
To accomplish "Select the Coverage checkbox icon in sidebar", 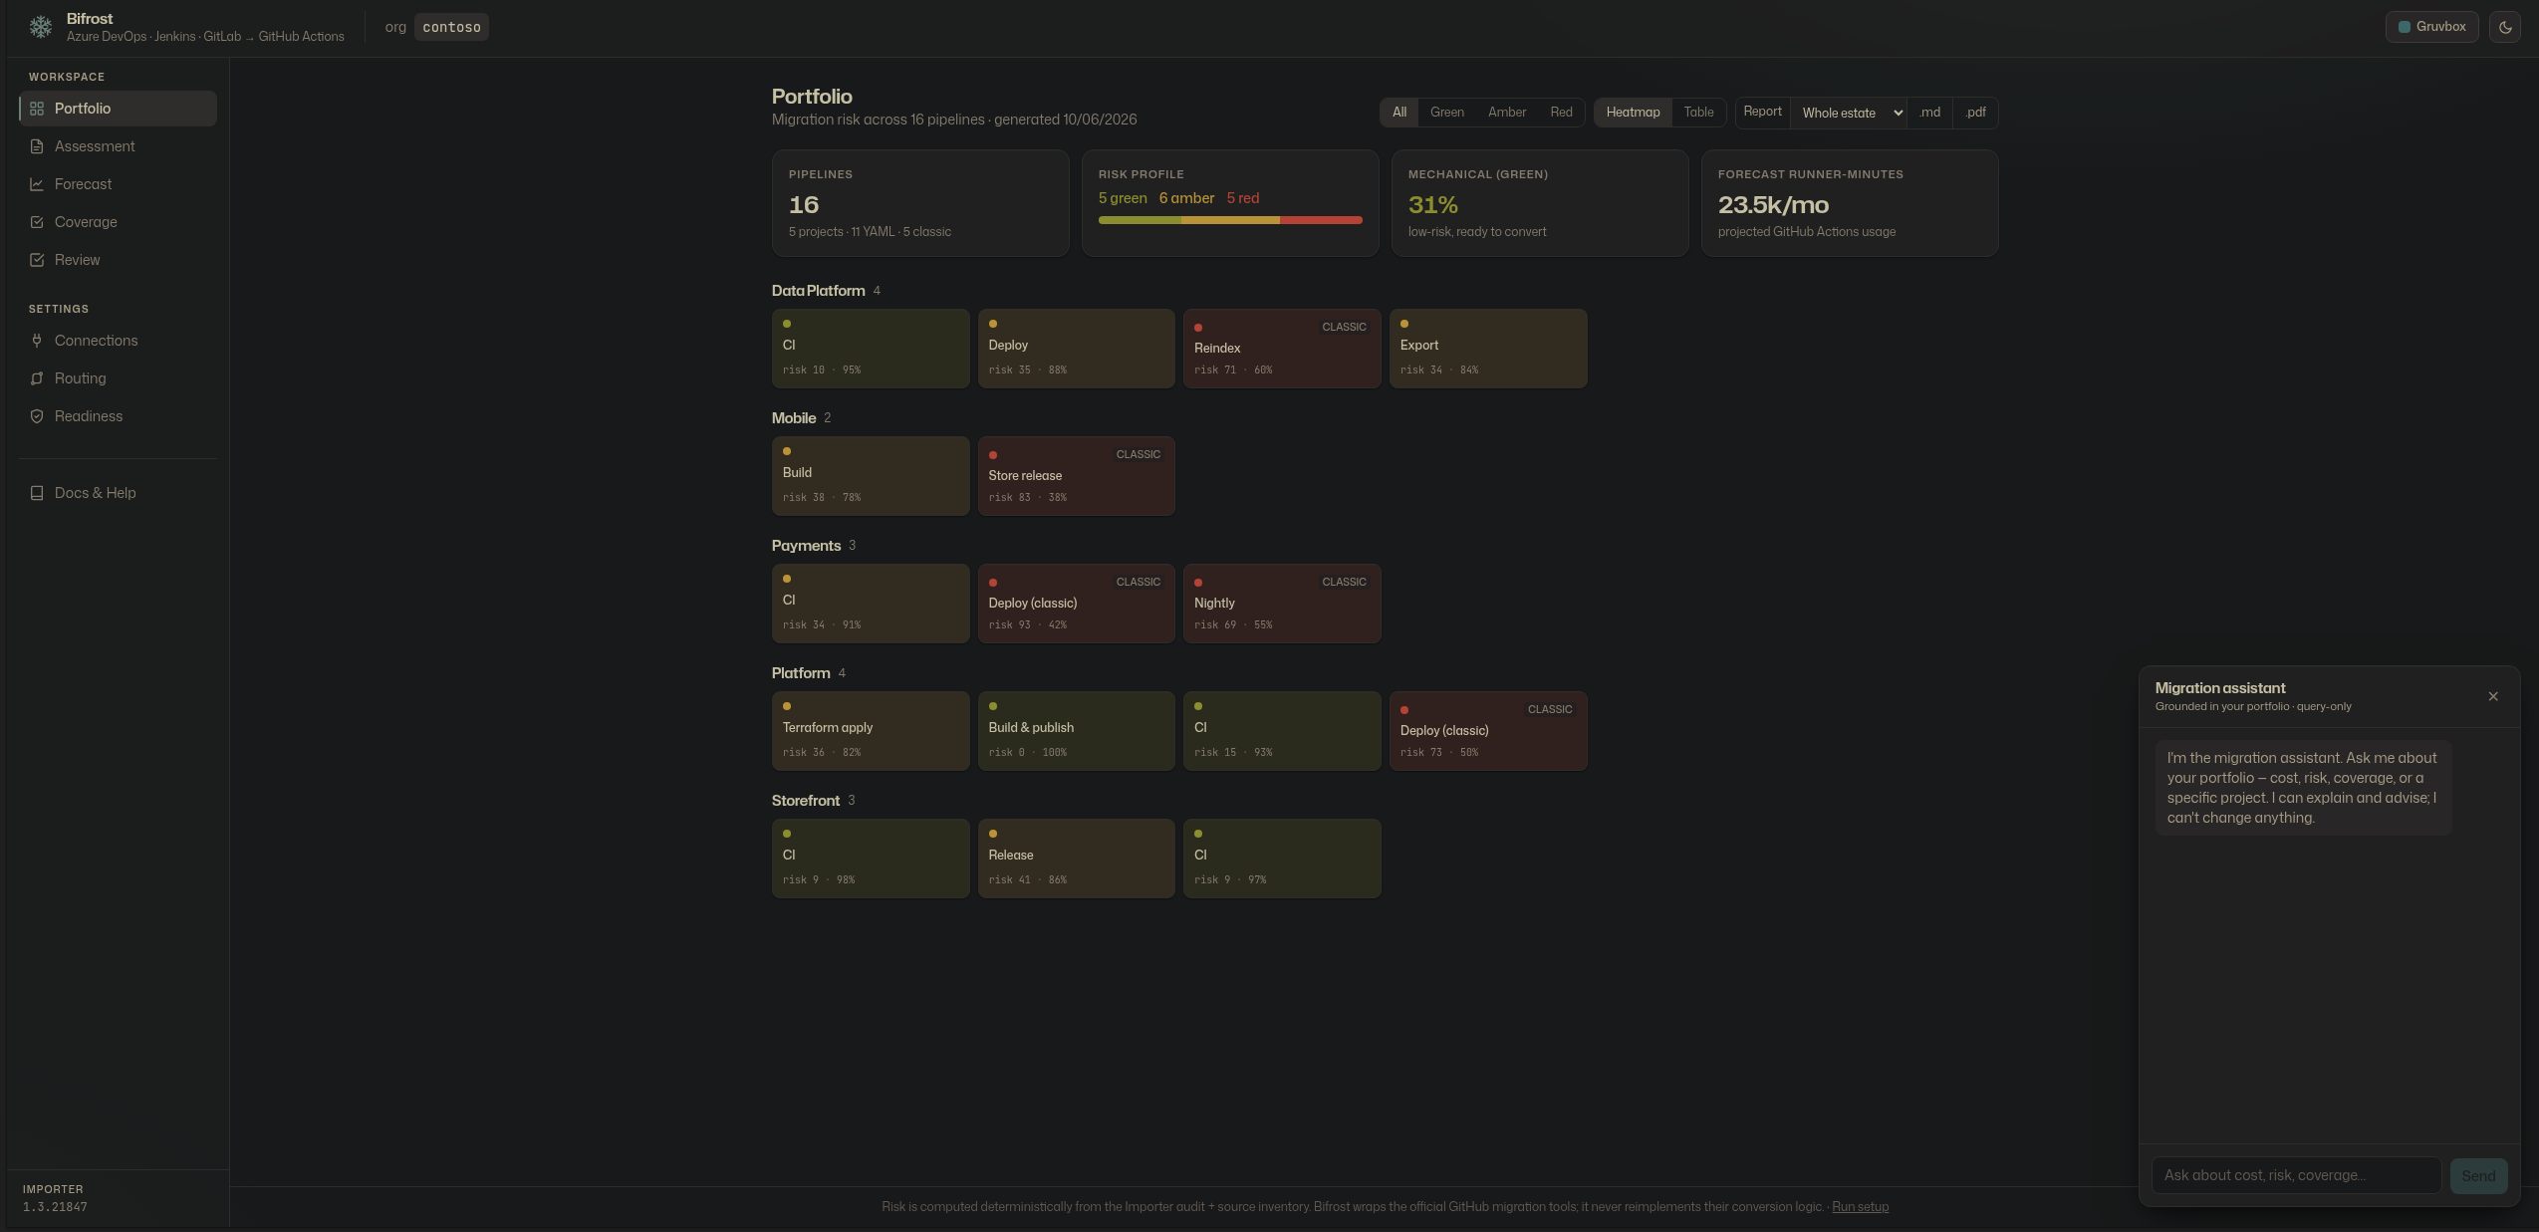I will pos(37,222).
